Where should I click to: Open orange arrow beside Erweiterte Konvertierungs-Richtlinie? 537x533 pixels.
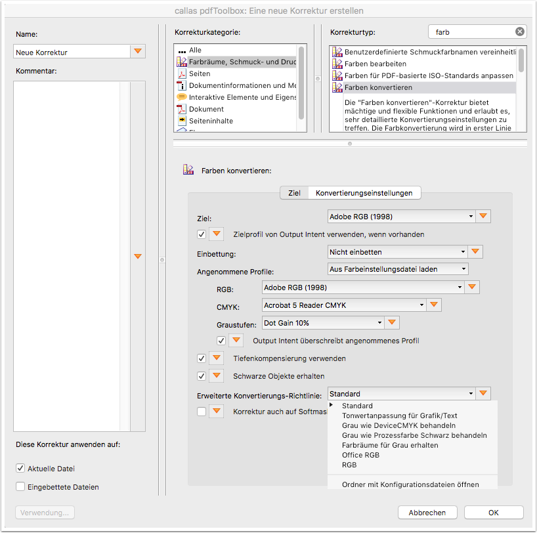[483, 393]
